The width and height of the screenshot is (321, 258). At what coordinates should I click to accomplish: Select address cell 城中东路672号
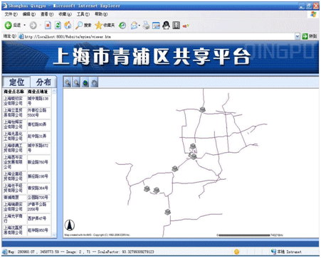(39, 148)
